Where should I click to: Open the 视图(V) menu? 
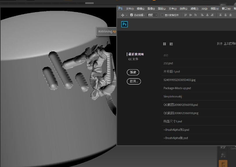coord(215,9)
